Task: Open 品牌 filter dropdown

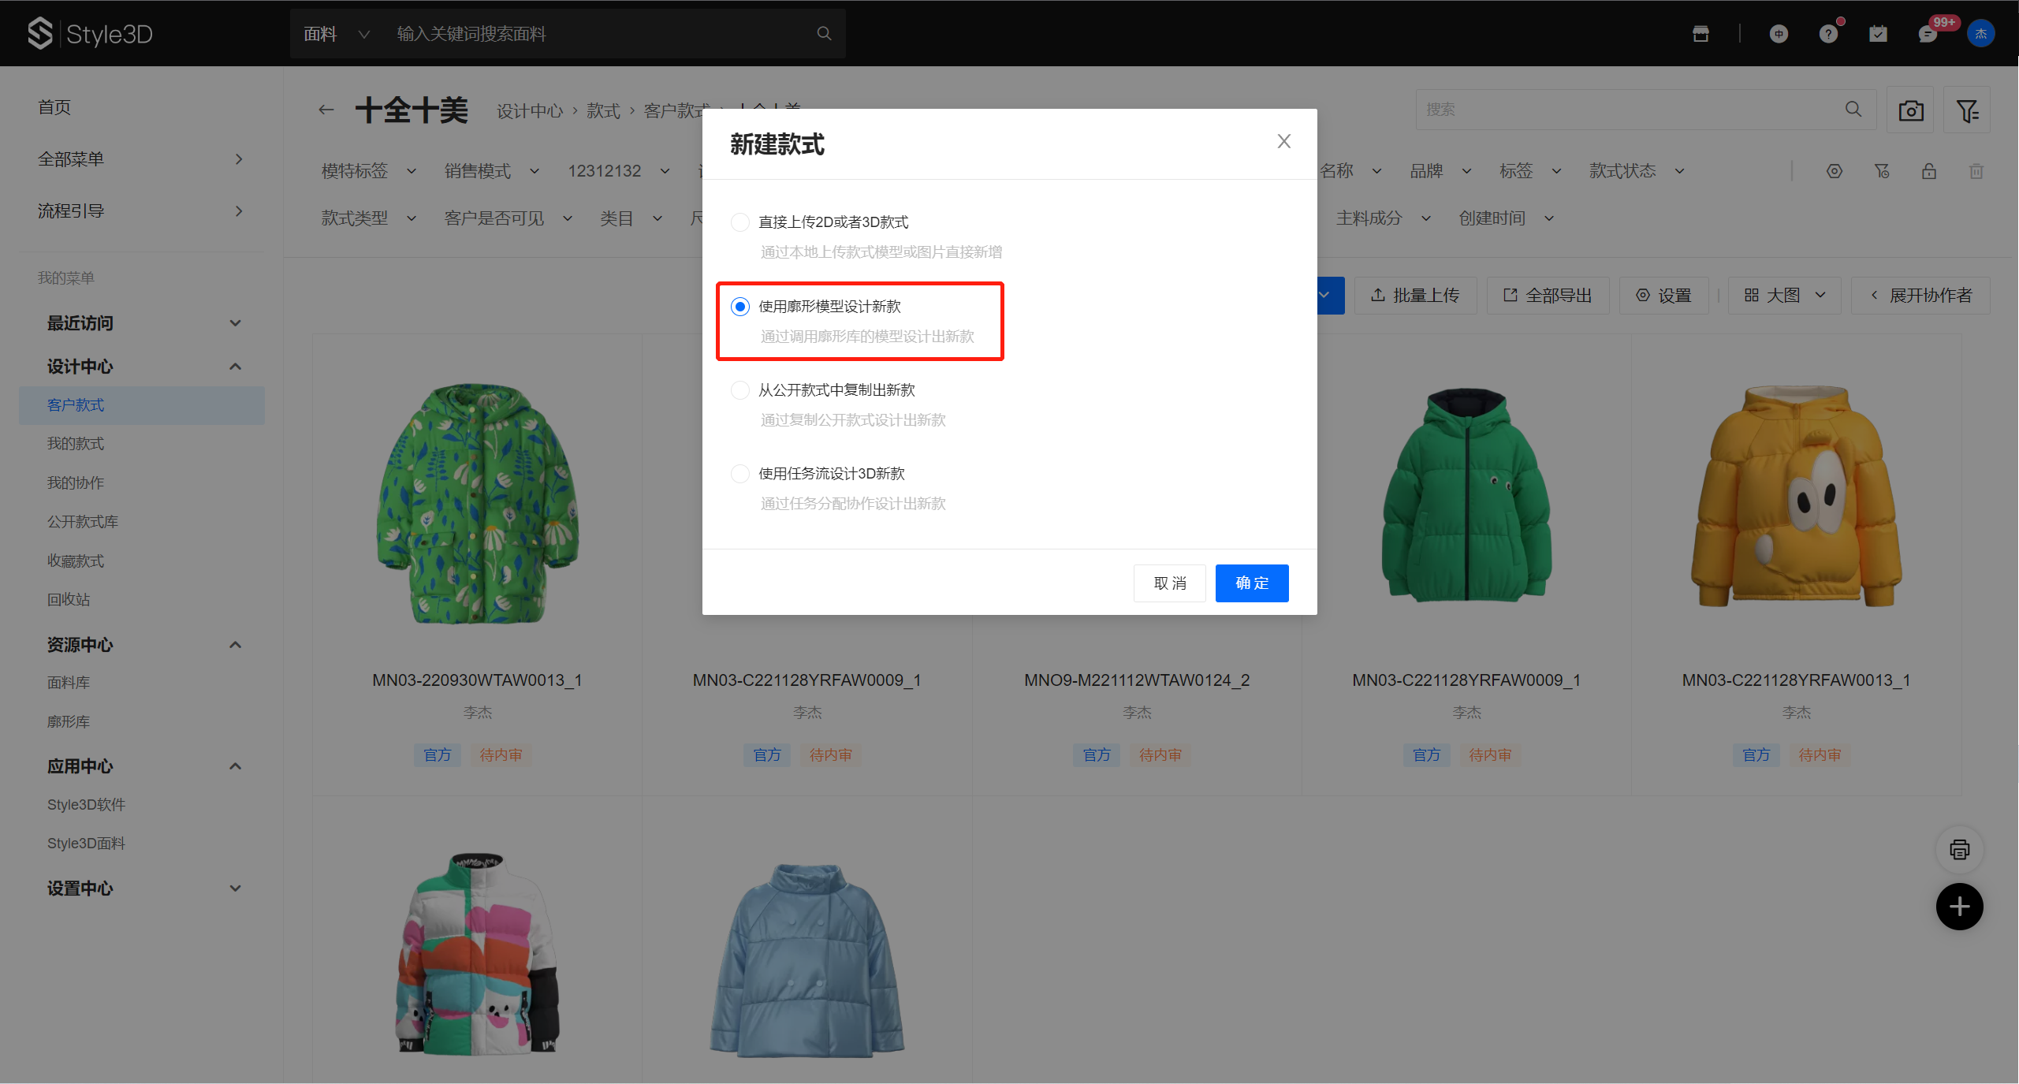Action: point(1441,171)
